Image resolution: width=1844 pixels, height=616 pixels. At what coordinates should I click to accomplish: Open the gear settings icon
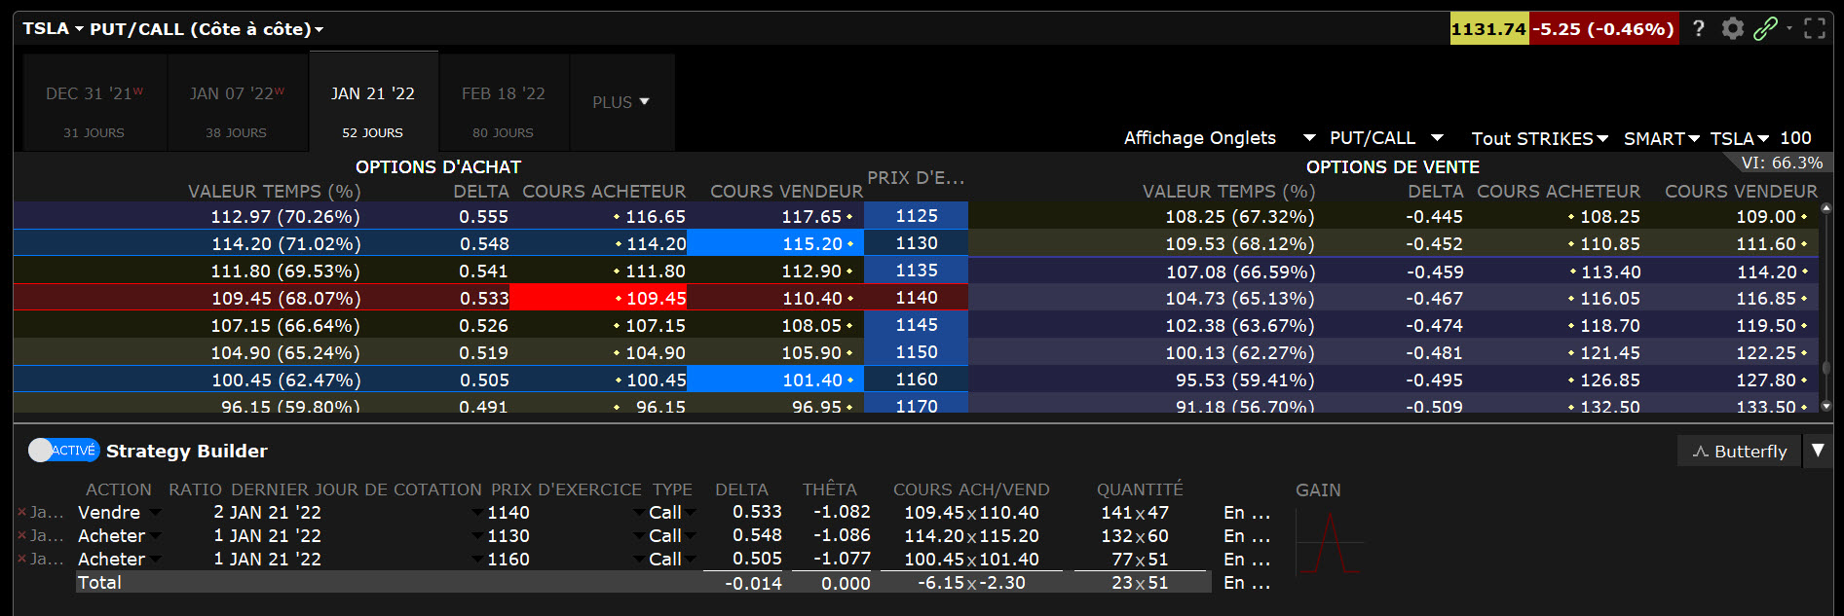(1732, 28)
